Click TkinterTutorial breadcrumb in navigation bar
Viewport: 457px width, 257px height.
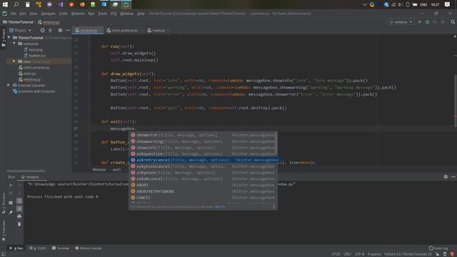tap(18, 22)
